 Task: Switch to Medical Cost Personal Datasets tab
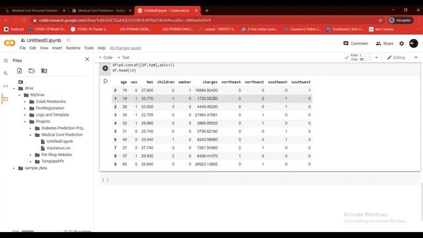[x=35, y=11]
